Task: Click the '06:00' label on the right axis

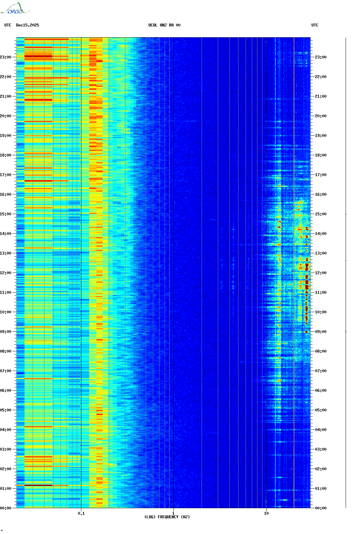Action: tap(321, 391)
